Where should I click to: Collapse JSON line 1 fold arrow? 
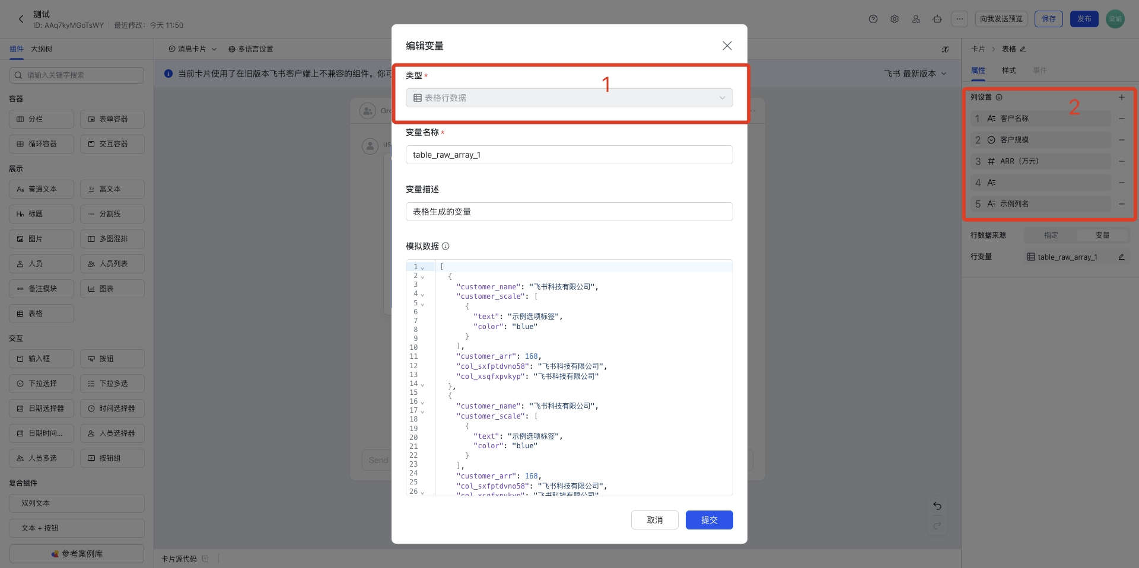click(x=422, y=267)
